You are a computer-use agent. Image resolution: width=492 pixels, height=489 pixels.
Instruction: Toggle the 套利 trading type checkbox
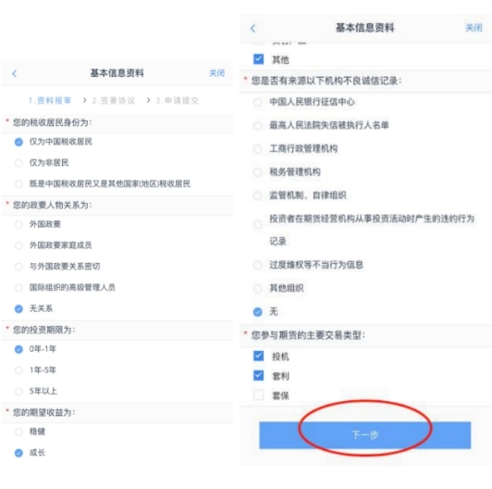point(259,376)
